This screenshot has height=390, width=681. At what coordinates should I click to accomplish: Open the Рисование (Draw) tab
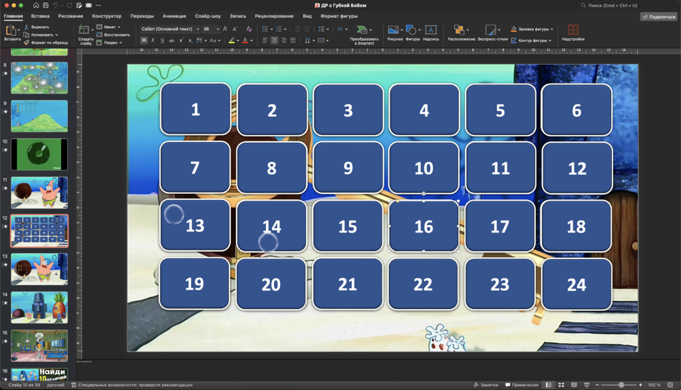tap(70, 16)
